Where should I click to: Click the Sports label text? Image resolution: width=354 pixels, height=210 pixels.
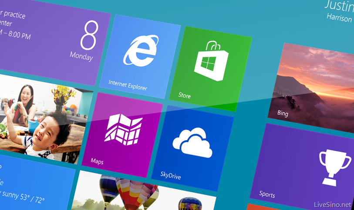267,194
